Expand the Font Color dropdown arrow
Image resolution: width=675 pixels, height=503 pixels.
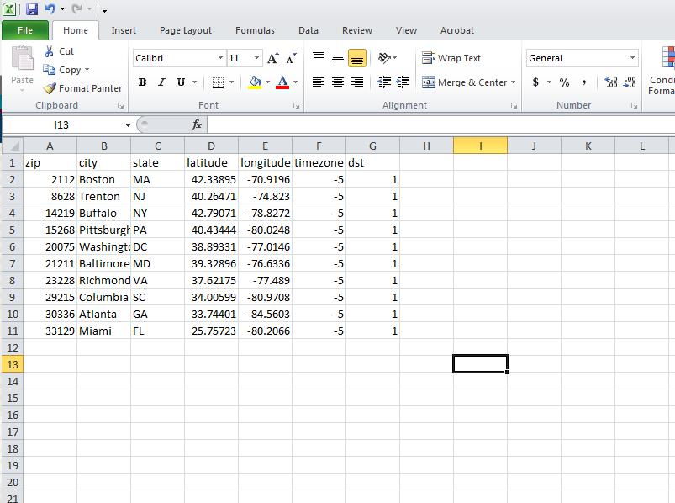296,82
